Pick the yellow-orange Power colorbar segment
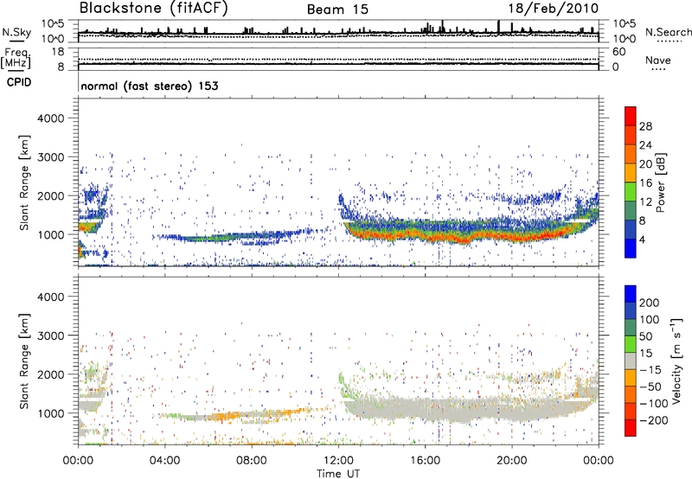 [x=631, y=173]
